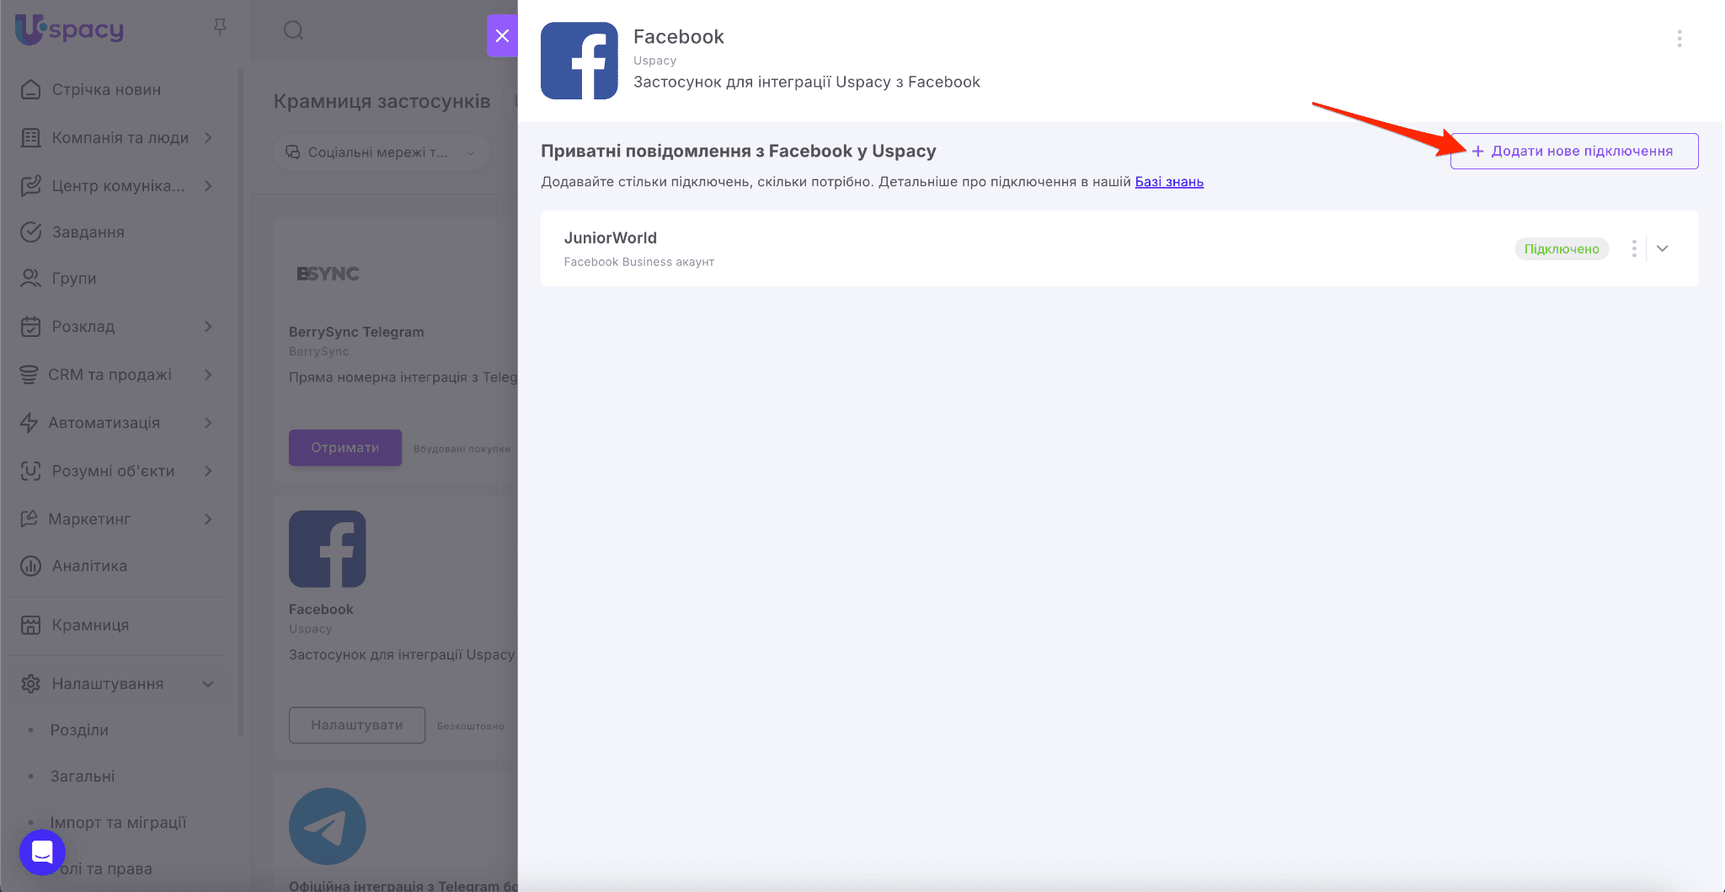Open the Розділи settings subsection
The height and width of the screenshot is (892, 1725).
79,729
